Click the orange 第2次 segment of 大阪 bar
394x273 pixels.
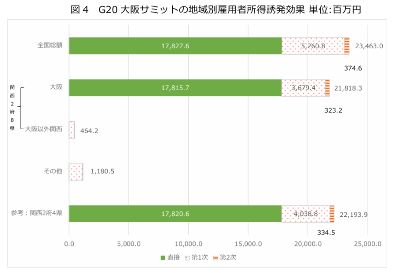(x=328, y=88)
